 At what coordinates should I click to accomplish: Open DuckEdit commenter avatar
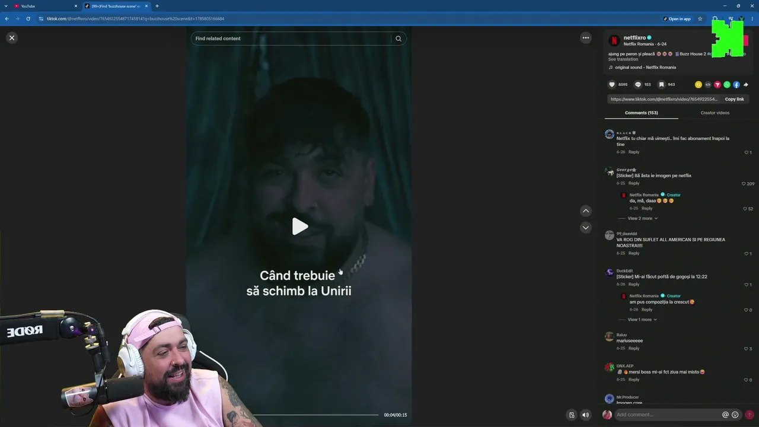coord(610,272)
